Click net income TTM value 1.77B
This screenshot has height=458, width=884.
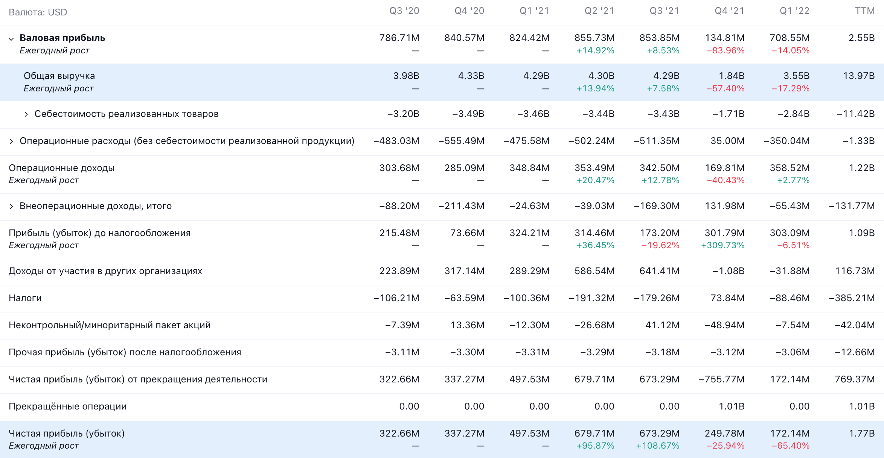click(862, 434)
